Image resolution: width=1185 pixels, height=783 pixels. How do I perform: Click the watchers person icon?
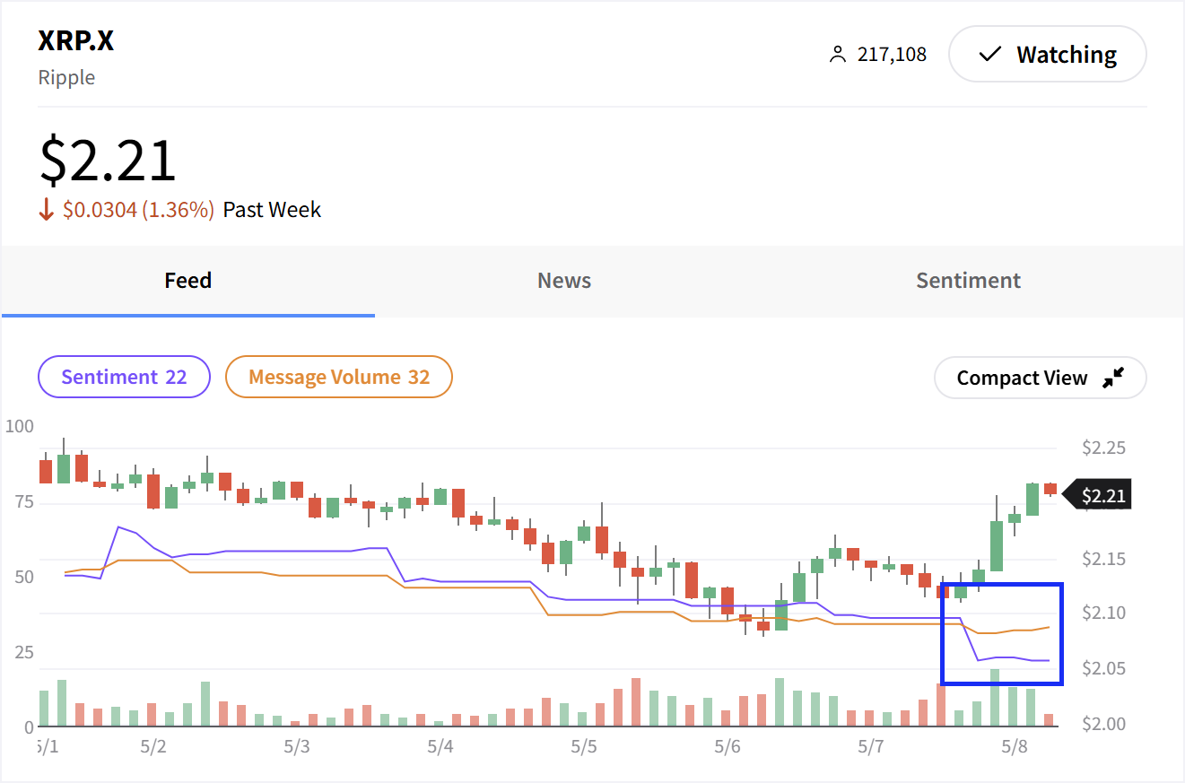pyautogui.click(x=837, y=55)
